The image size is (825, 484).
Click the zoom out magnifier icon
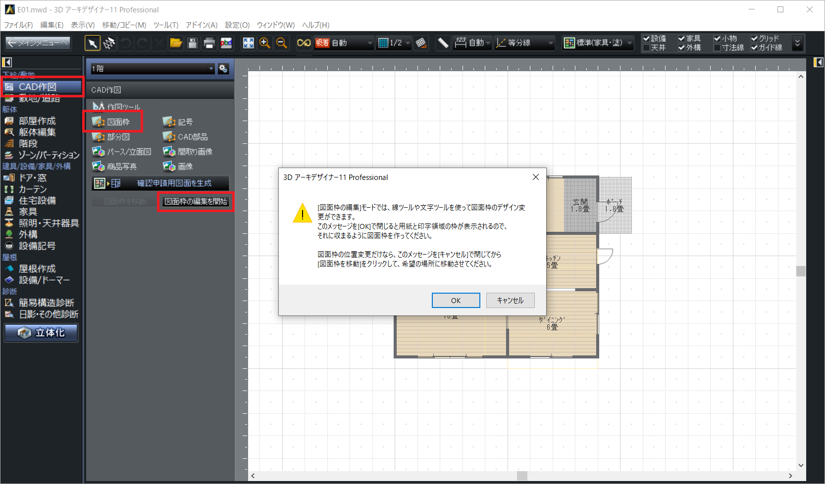tap(282, 44)
